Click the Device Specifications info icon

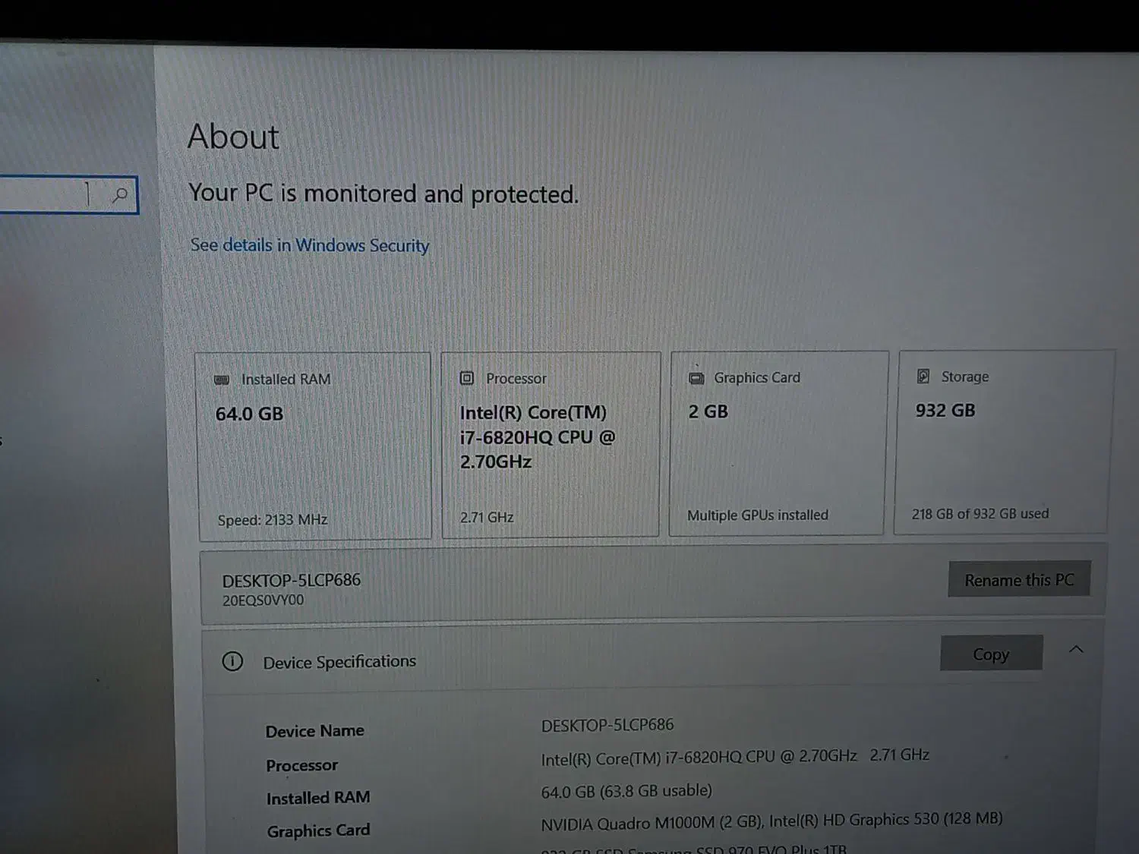pos(232,661)
